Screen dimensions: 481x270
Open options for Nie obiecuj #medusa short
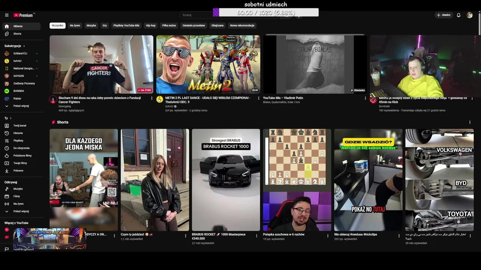[399, 236]
